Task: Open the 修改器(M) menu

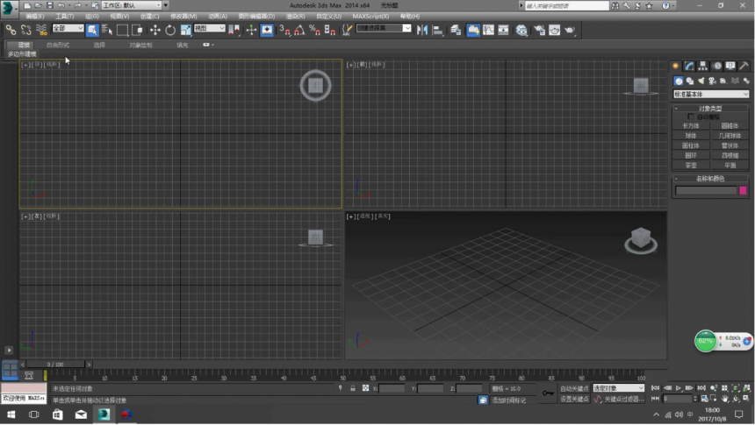Action: pyautogui.click(x=183, y=17)
